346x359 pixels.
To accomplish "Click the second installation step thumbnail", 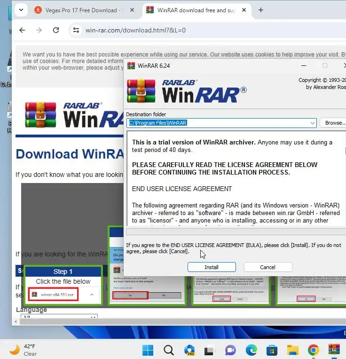I will [x=147, y=265].
